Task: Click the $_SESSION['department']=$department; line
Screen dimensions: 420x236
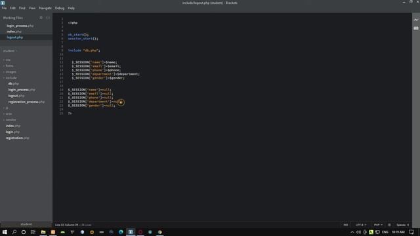Action: 106,74
